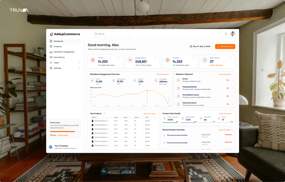Click the Download report button
This screenshot has width=285, height=182.
click(225, 46)
